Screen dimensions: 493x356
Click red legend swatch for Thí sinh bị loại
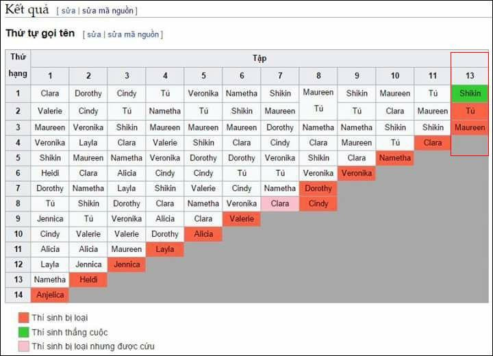(23, 318)
